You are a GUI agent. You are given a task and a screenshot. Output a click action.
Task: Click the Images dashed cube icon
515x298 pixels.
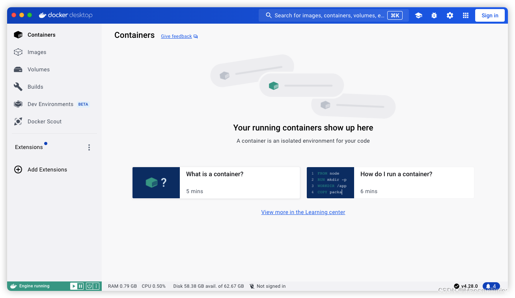coord(18,52)
